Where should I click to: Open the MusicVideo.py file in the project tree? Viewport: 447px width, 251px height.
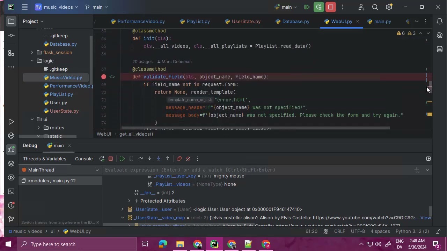click(x=66, y=77)
